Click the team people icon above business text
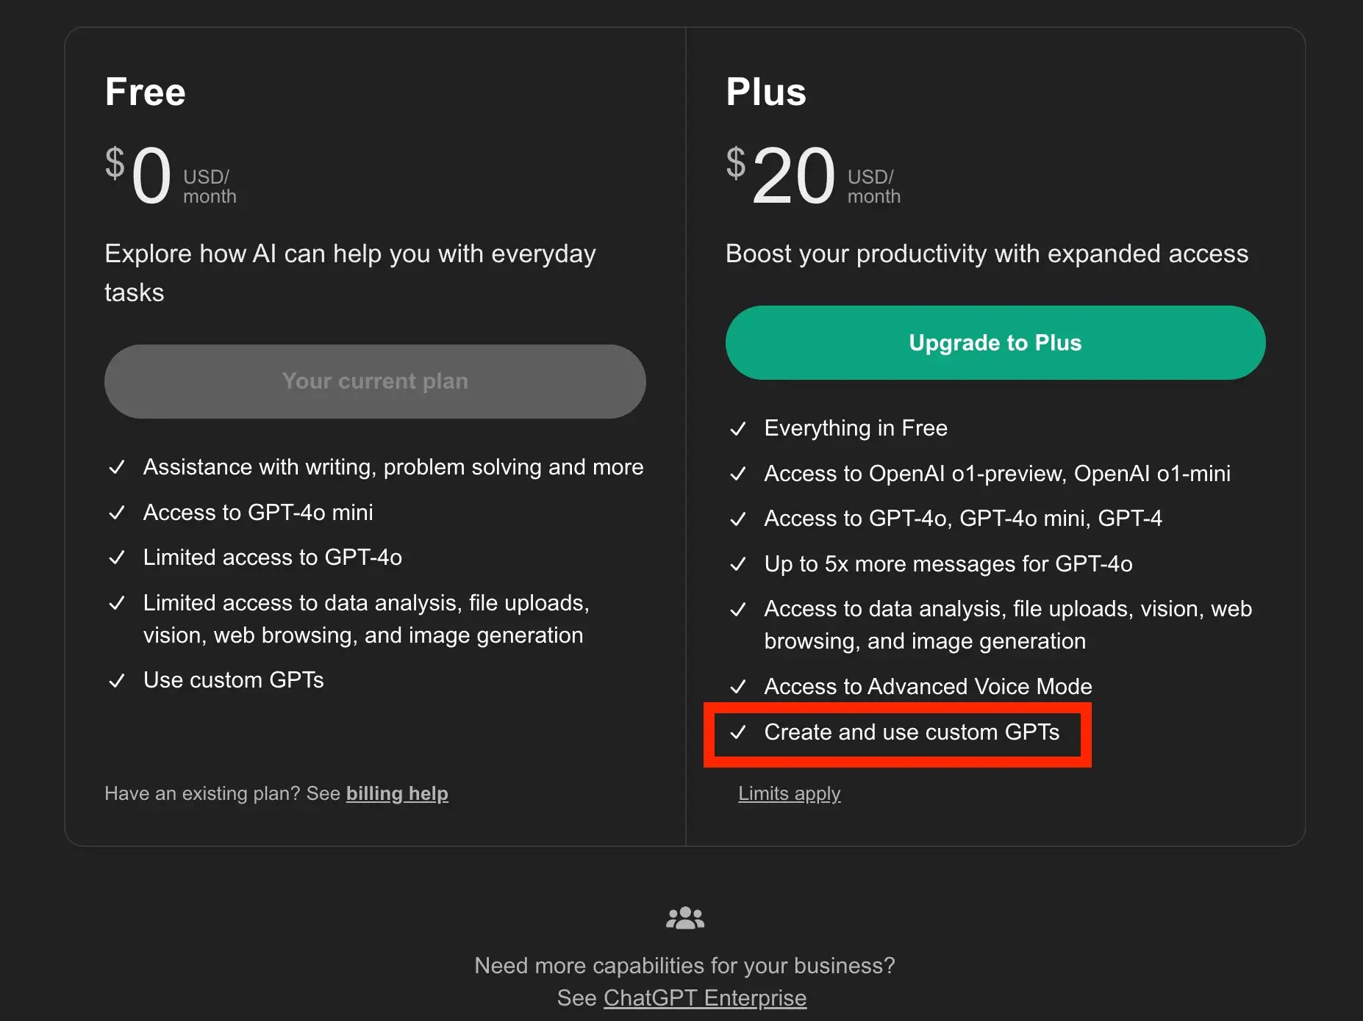 tap(684, 918)
